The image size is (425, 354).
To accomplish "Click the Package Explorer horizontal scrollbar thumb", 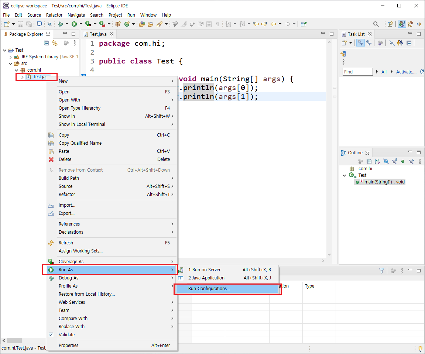I will point(14,340).
